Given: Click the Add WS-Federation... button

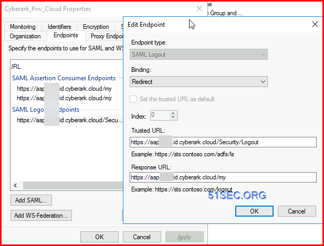Looking at the screenshot, I should (41, 216).
